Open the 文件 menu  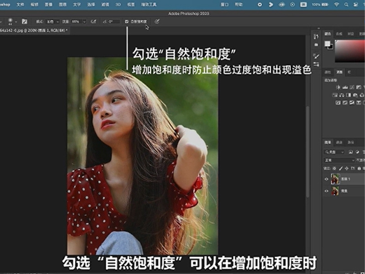pos(20,4)
